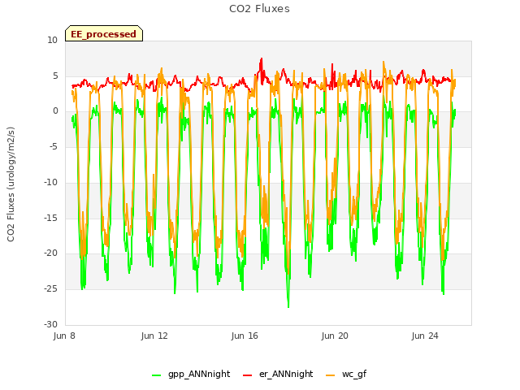This screenshot has width=520, height=390.
Task: Click the -30 y-axis tick label
Action: coord(50,324)
